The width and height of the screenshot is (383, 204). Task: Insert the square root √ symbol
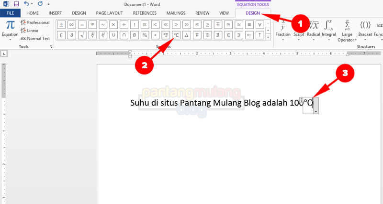coord(82,35)
